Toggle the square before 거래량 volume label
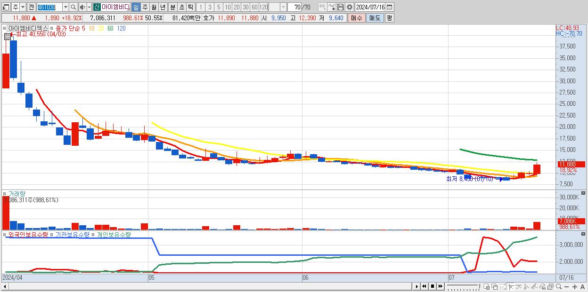 [x=5, y=194]
